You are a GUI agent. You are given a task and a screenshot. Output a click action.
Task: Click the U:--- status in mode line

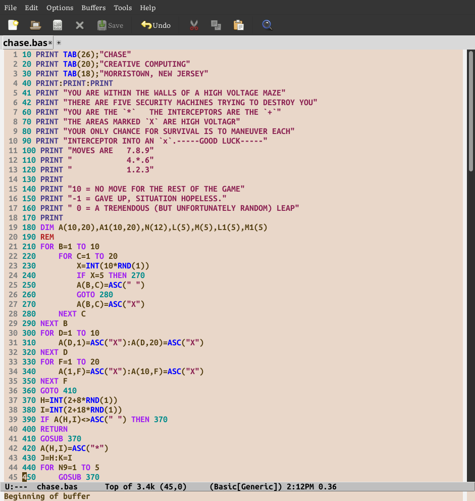point(16,487)
